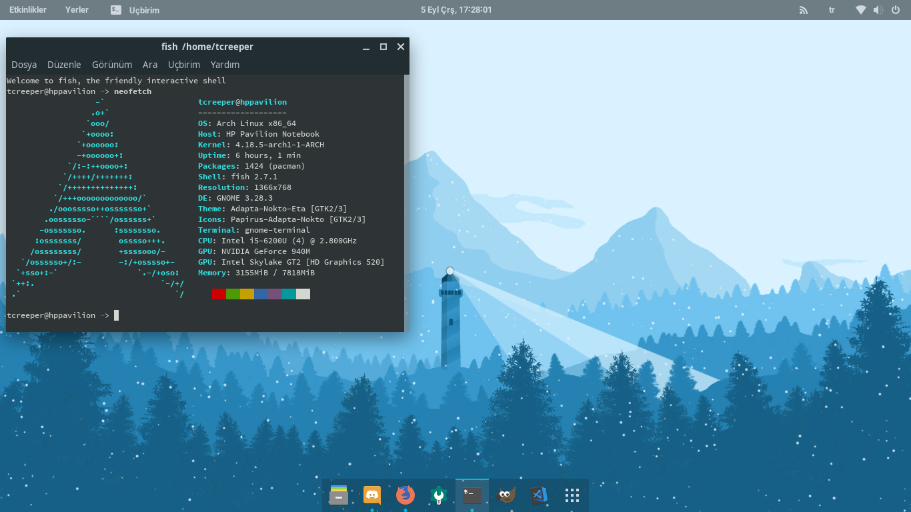
Task: Open Visual Studio Code from the dock
Action: pyautogui.click(x=539, y=495)
